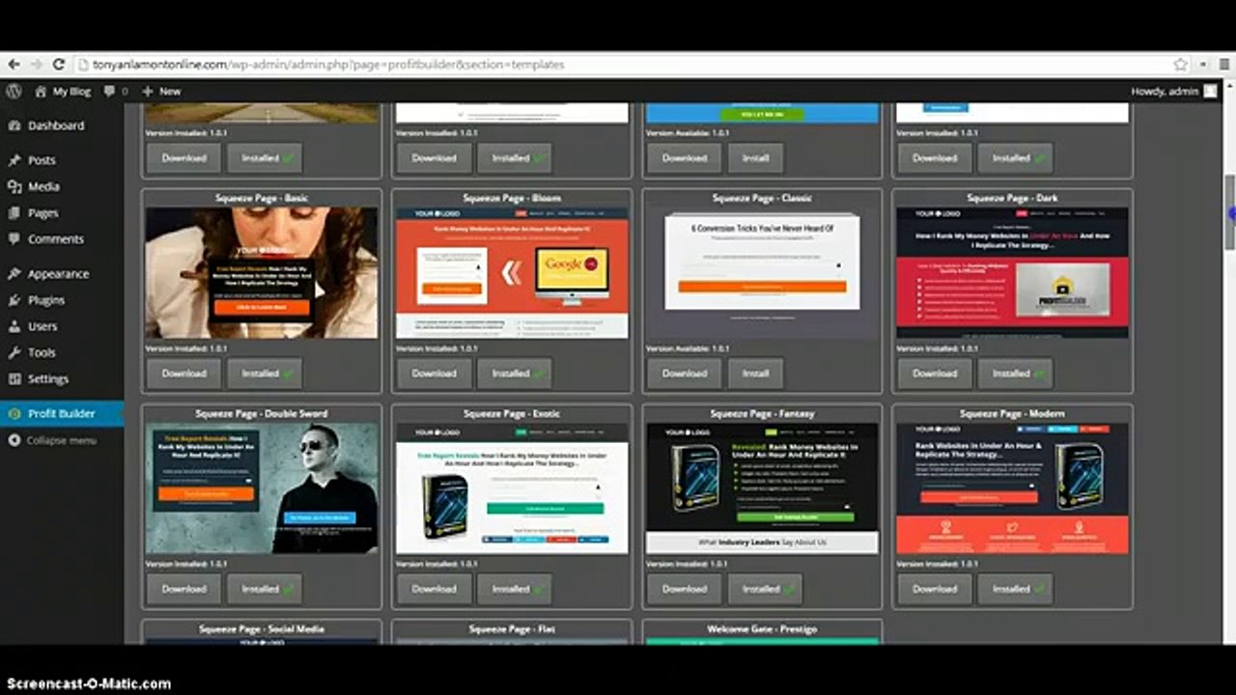Click the admin avatar icon

click(1210, 91)
